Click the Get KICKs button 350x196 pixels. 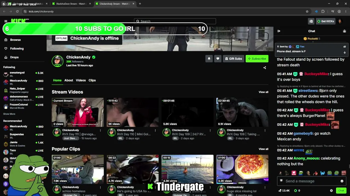pos(325,21)
